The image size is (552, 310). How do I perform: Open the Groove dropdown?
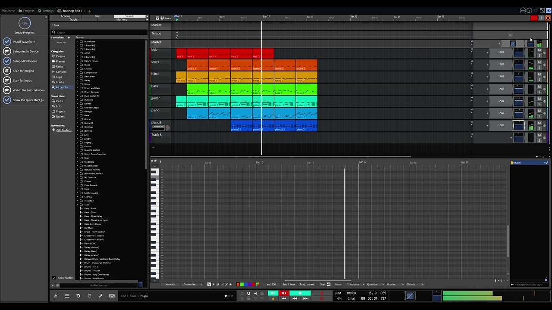(392, 284)
